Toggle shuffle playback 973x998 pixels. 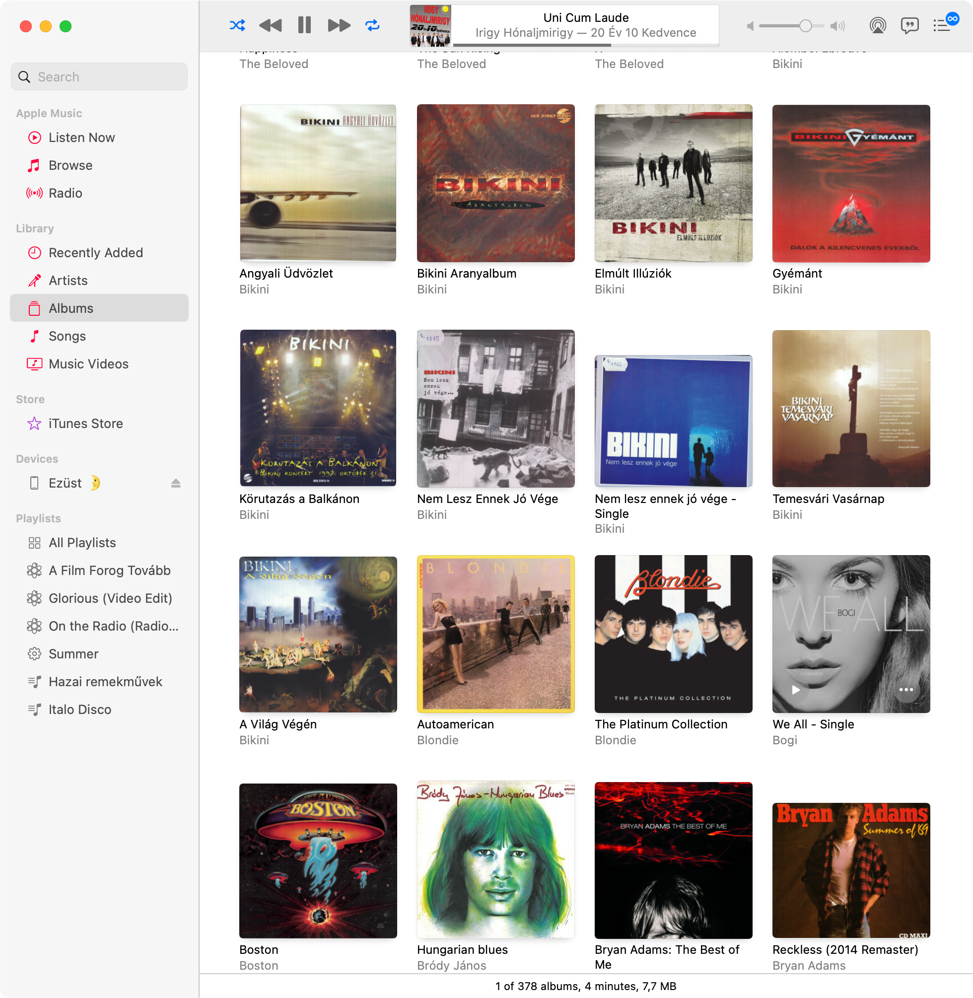(x=237, y=25)
